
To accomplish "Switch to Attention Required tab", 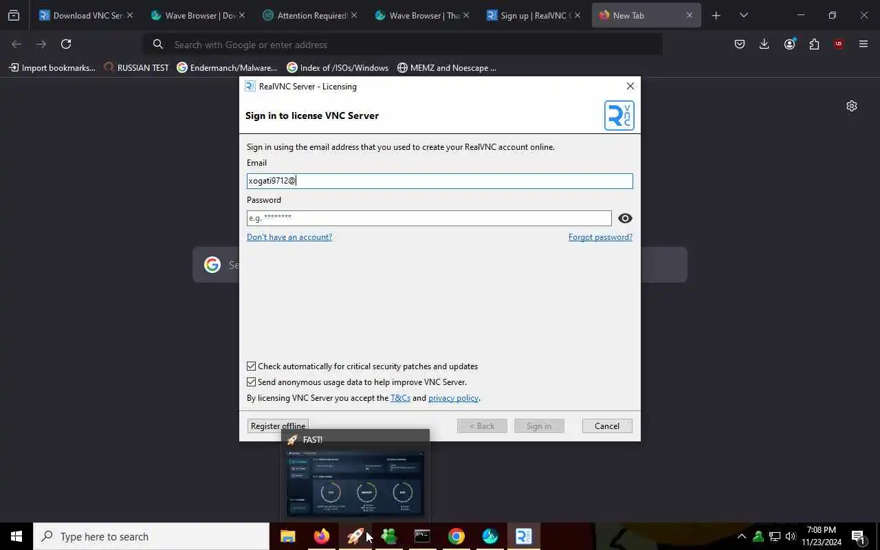I will [x=310, y=15].
